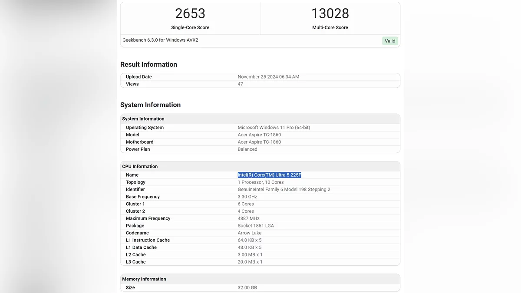The height and width of the screenshot is (293, 521).
Task: Click the Memory Information table header
Action: [x=144, y=279]
